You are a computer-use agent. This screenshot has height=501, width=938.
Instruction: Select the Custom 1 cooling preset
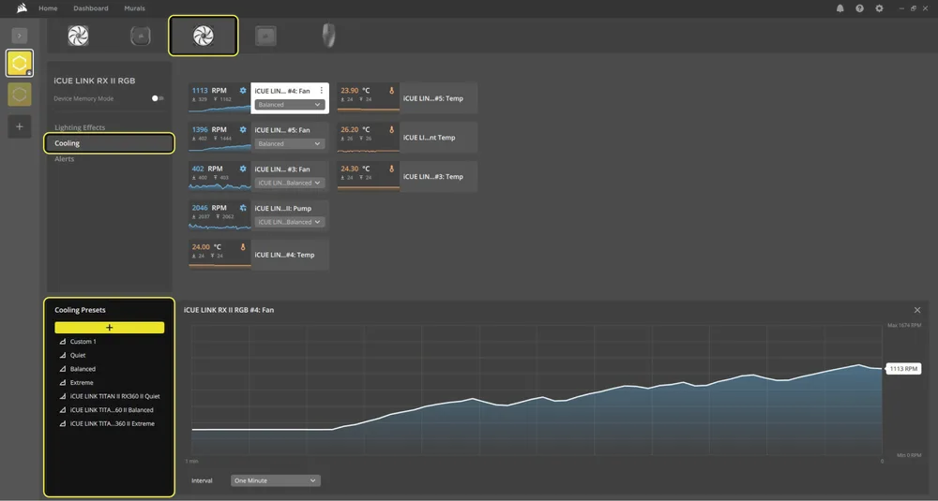(83, 342)
